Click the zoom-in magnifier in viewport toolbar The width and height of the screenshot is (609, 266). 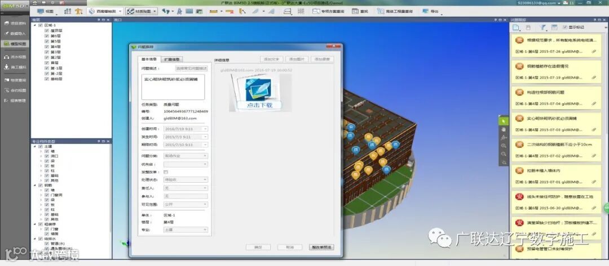coord(504,146)
